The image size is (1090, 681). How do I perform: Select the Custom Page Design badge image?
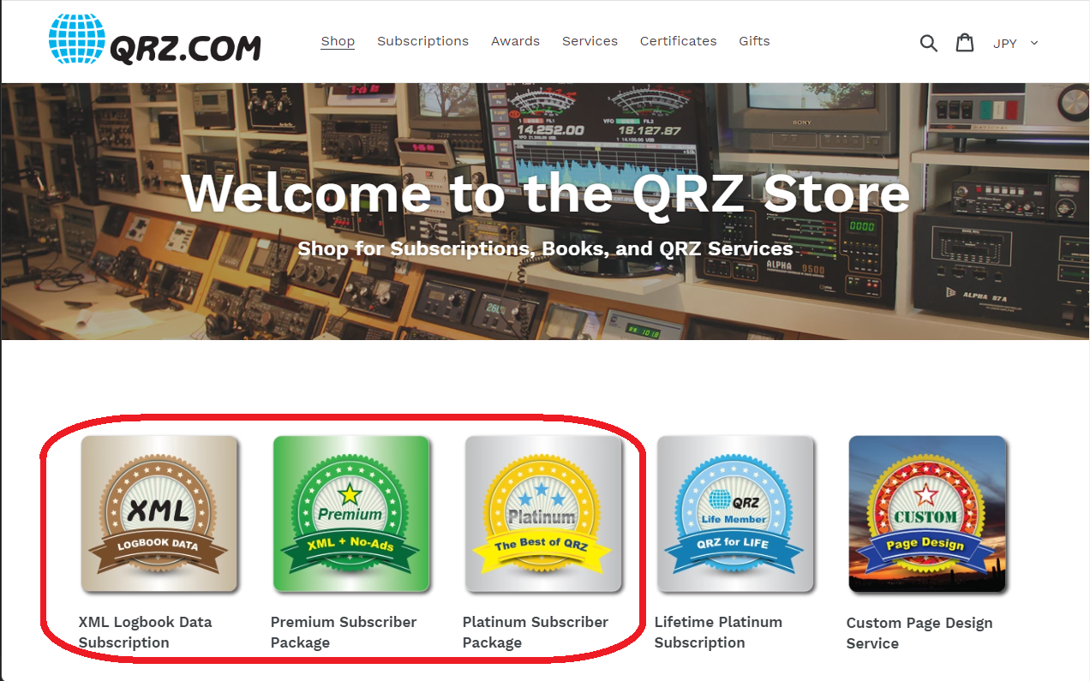click(x=927, y=514)
